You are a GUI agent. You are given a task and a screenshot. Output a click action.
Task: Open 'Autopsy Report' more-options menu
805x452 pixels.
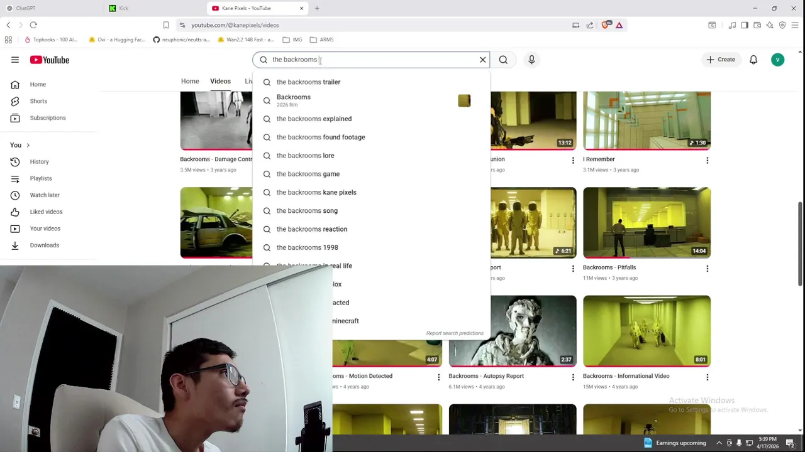(572, 377)
